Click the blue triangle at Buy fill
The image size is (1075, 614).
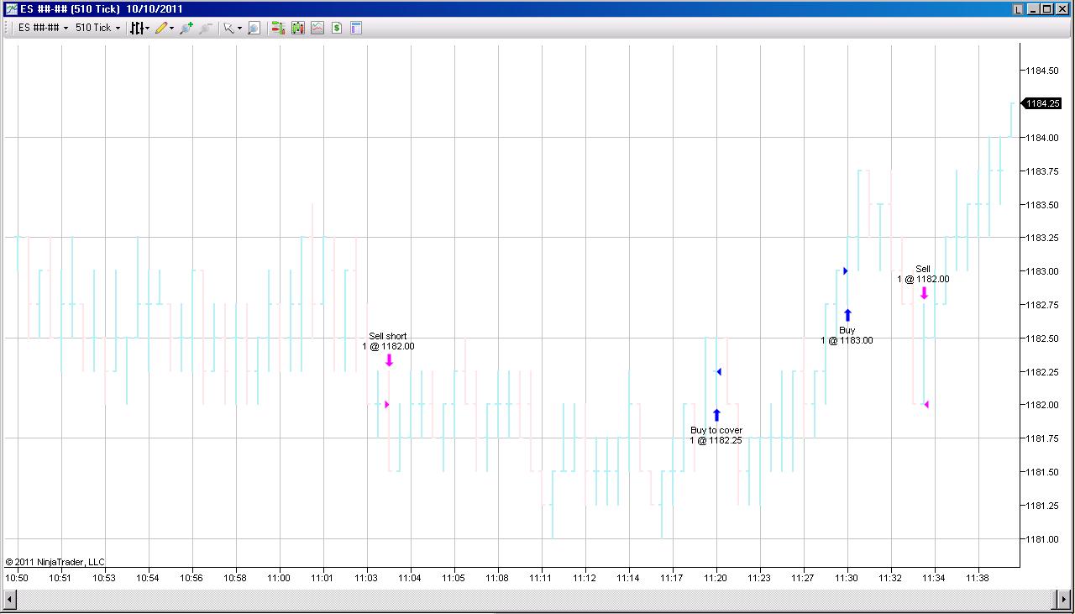(x=846, y=270)
